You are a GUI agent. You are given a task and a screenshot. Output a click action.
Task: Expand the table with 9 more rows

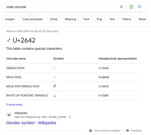[x=14, y=105]
